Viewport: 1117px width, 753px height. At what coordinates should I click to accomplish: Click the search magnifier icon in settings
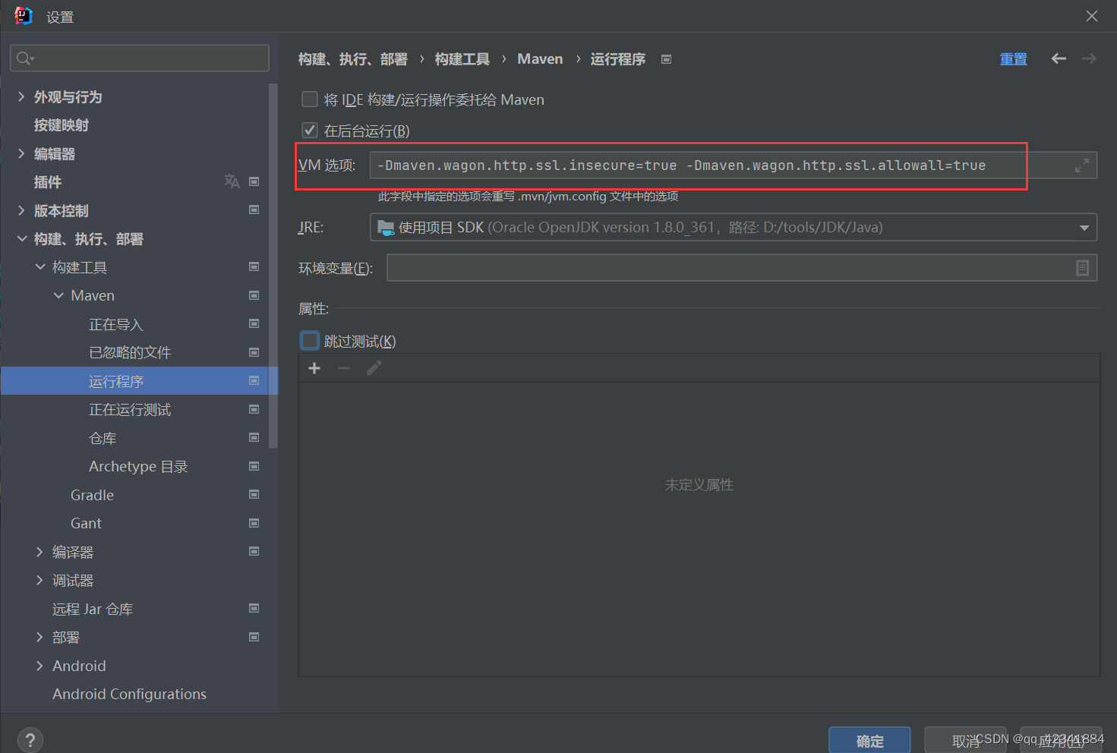coord(24,58)
